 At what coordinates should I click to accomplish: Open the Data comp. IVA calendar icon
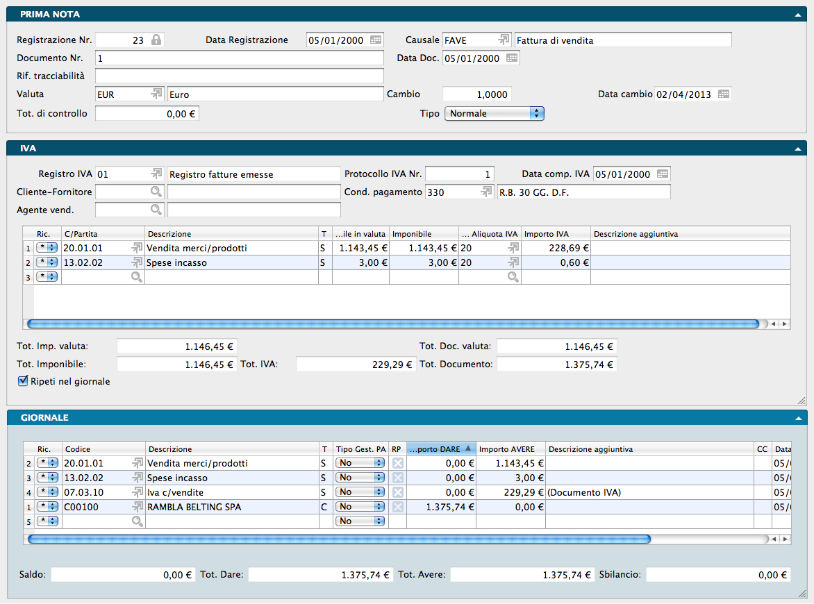[663, 174]
